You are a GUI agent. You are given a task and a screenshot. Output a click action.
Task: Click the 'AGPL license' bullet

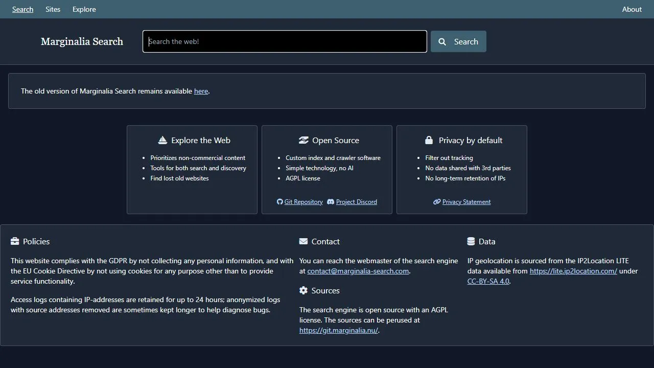tap(303, 178)
